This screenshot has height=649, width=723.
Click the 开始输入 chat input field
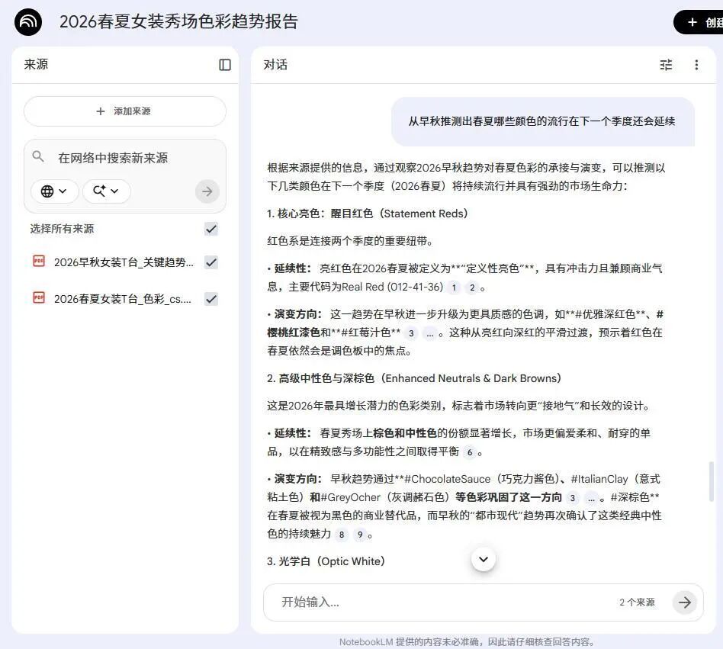click(442, 602)
